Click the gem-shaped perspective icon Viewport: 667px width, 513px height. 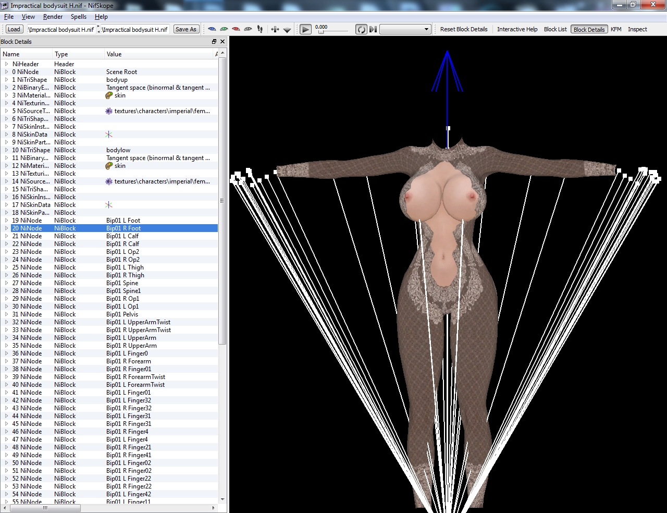tap(287, 30)
